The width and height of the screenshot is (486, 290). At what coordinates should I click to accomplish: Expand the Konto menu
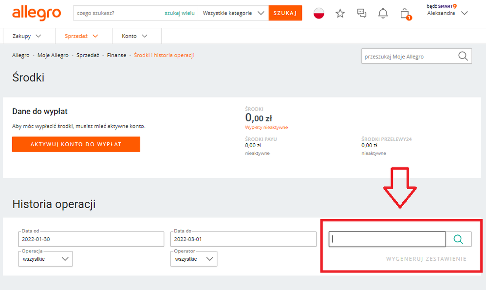pos(134,36)
